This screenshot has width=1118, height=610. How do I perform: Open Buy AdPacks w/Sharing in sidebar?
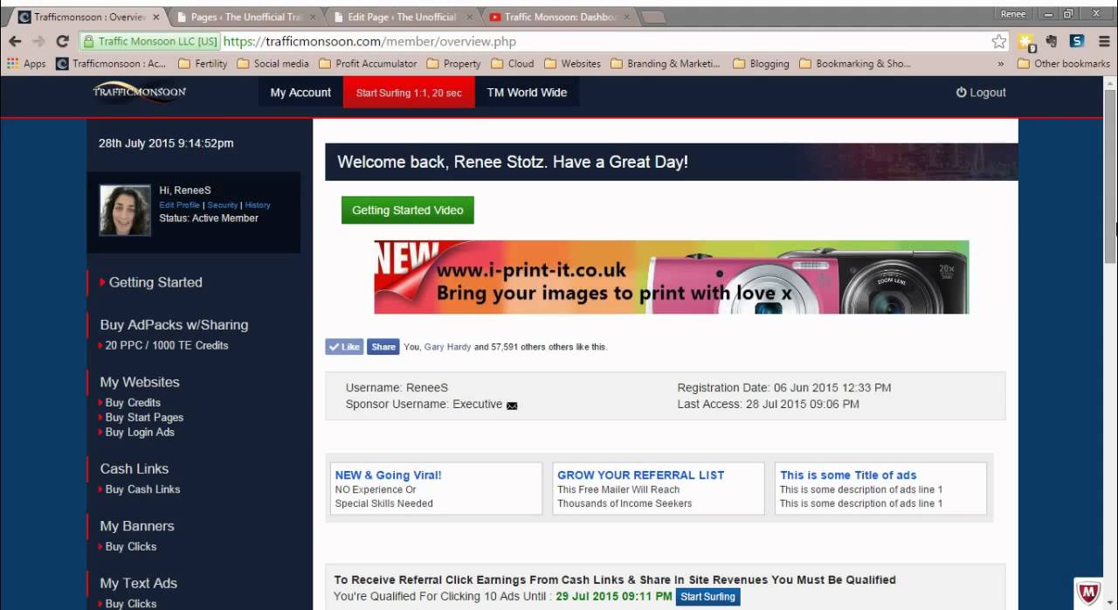(174, 324)
